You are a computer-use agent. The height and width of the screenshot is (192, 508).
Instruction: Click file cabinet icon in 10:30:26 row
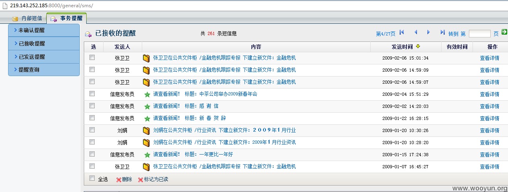coord(146,131)
